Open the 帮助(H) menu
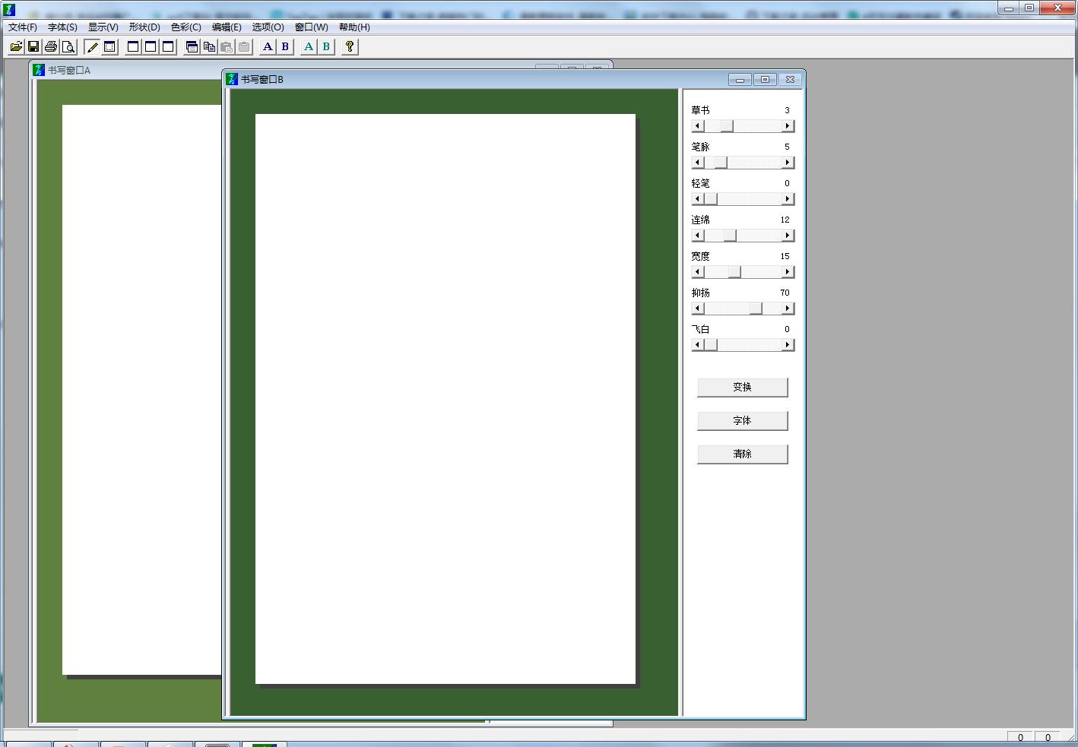The width and height of the screenshot is (1078, 747). [354, 27]
